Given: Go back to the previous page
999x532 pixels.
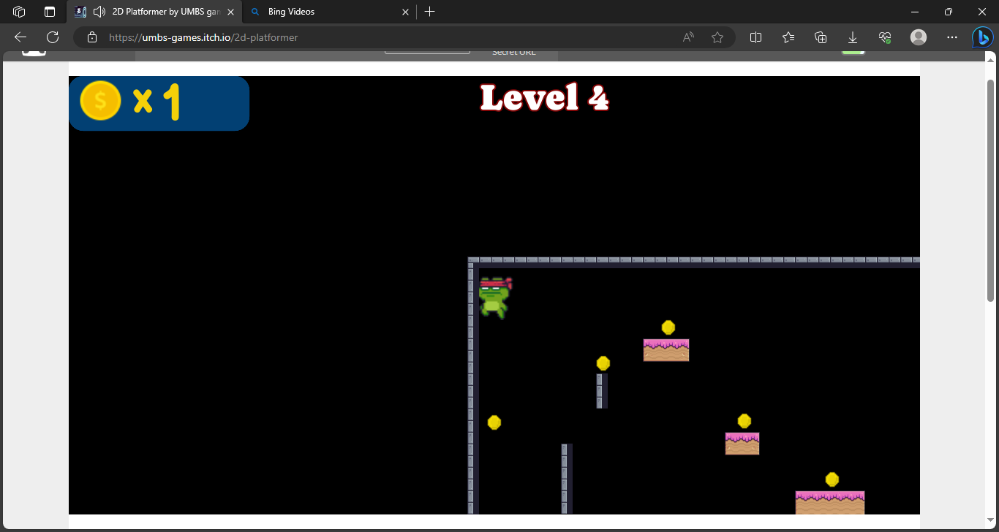Looking at the screenshot, I should [x=20, y=37].
